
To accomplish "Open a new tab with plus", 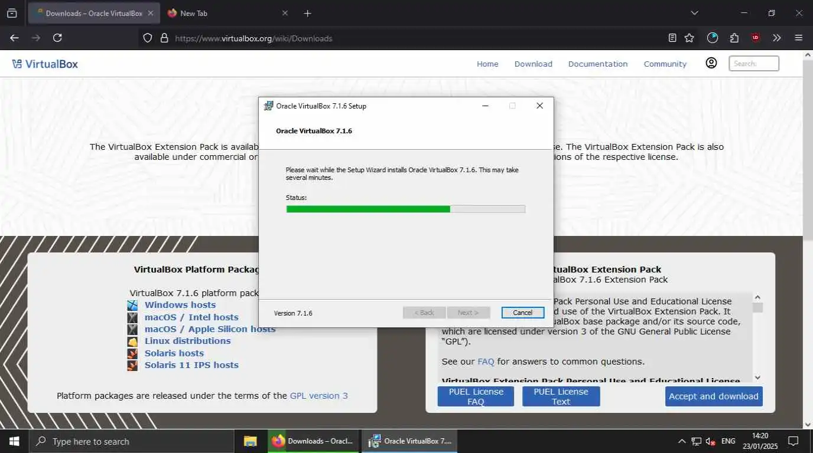I will click(307, 13).
